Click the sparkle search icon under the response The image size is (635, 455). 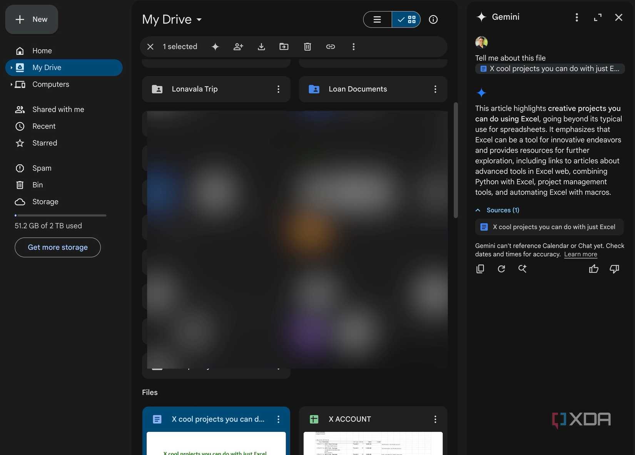[522, 269]
